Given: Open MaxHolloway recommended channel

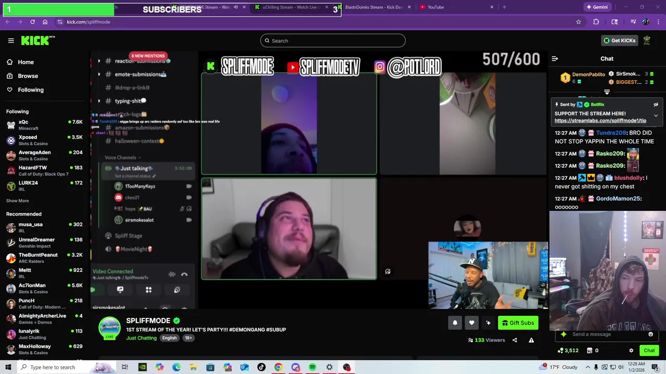Looking at the screenshot, I should (44, 349).
